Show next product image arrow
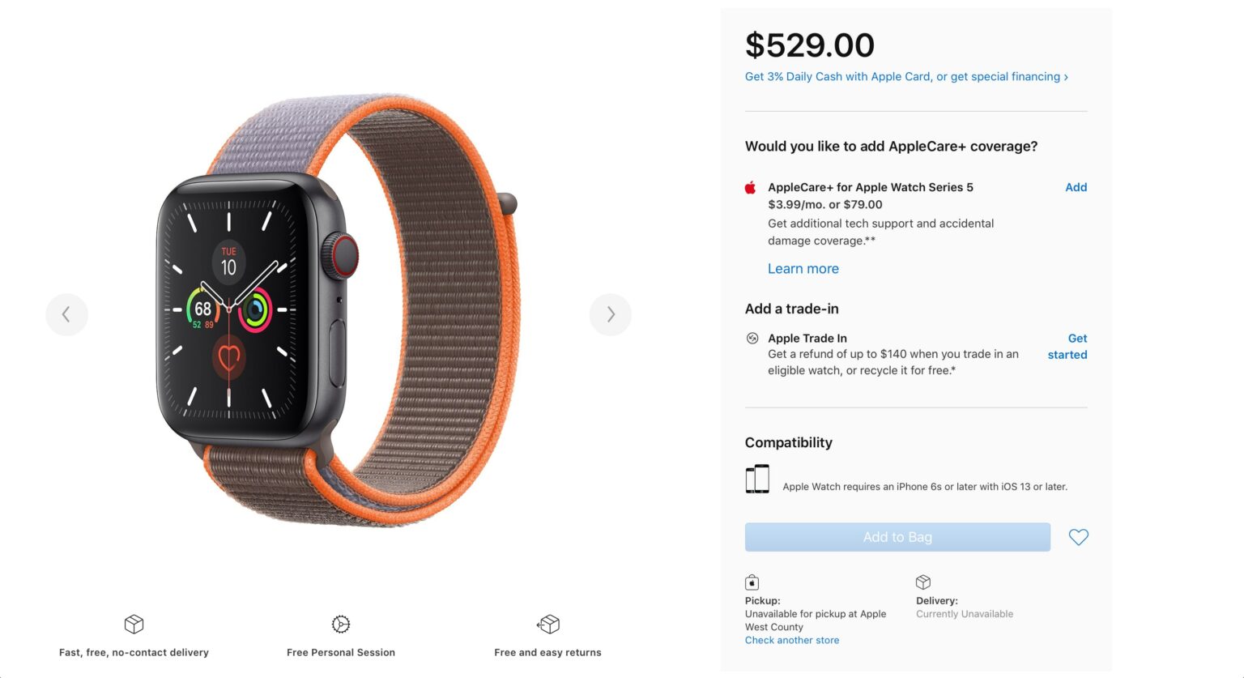Image resolution: width=1244 pixels, height=678 pixels. [x=611, y=314]
